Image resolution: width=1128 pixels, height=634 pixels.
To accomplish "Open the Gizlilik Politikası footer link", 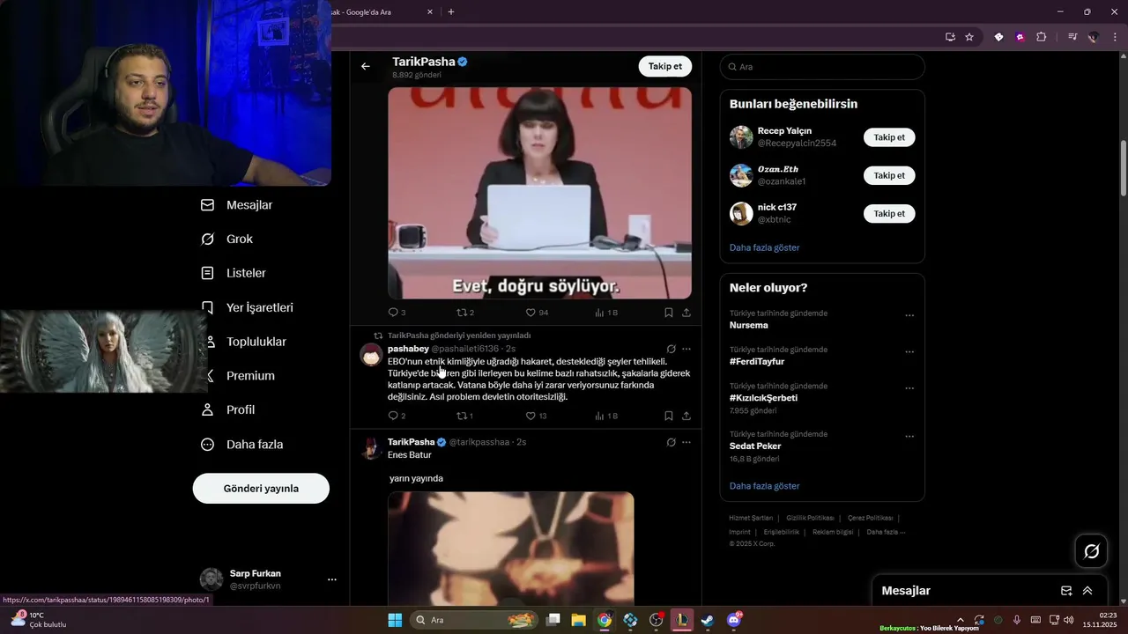I will pos(810,518).
